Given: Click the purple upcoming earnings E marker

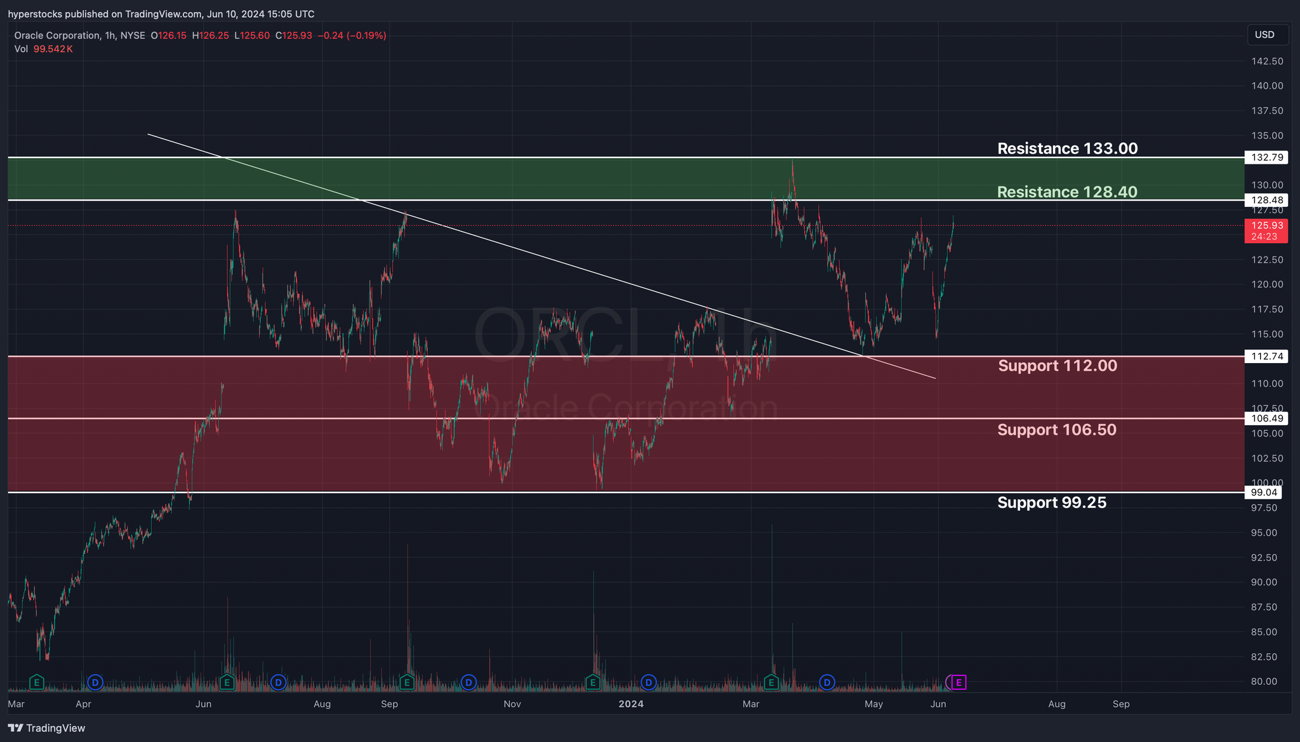Looking at the screenshot, I should (958, 682).
